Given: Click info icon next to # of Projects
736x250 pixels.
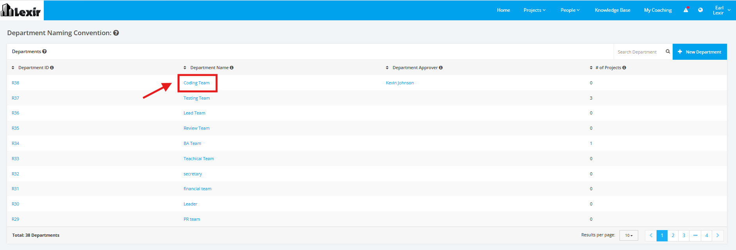Looking at the screenshot, I should click(x=624, y=68).
